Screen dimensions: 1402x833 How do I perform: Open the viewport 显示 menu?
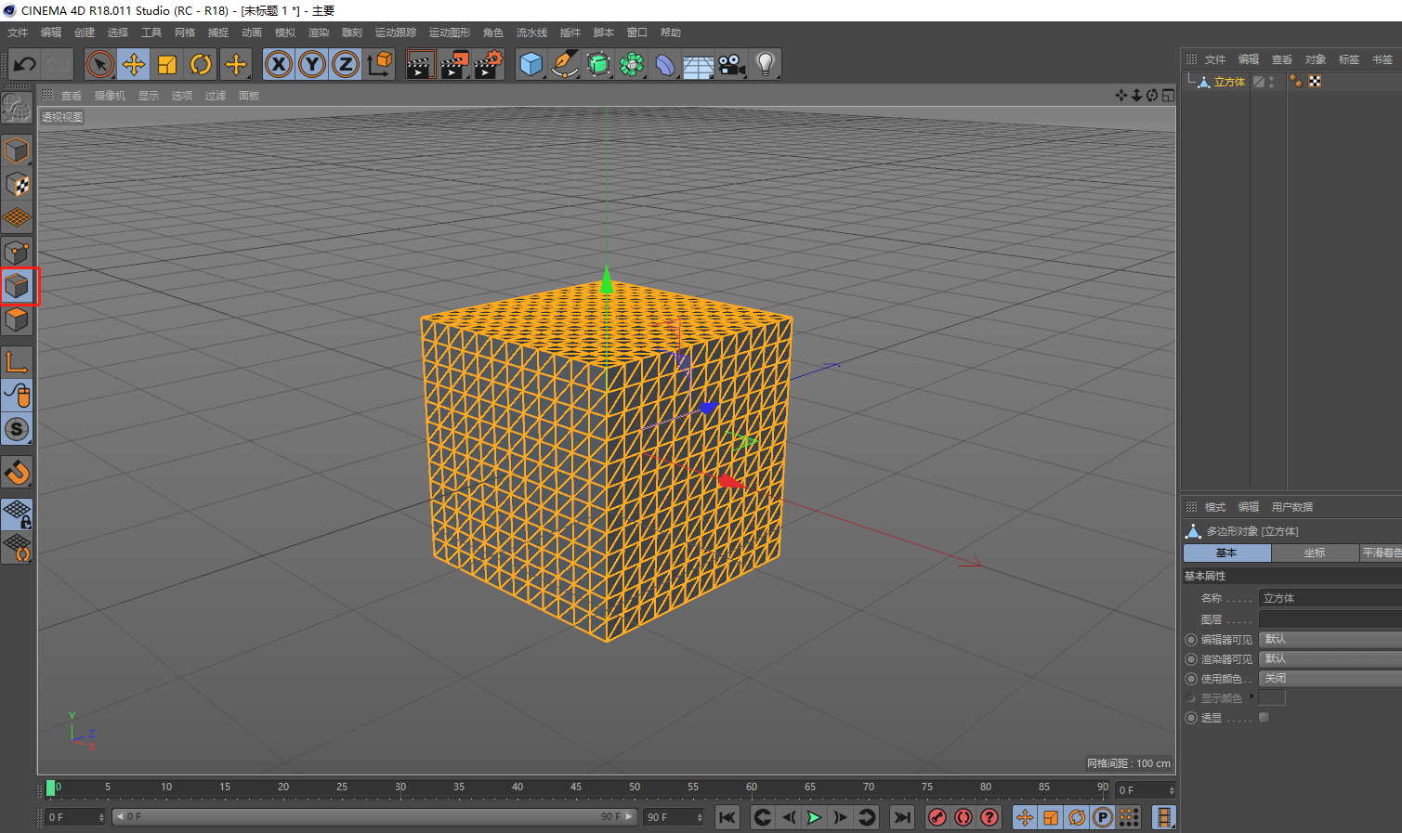tap(149, 96)
